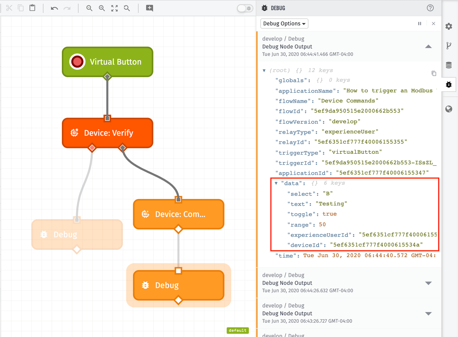The width and height of the screenshot is (458, 337).
Task: Click the "flowName" Device Commands value
Action: pyautogui.click(x=348, y=101)
